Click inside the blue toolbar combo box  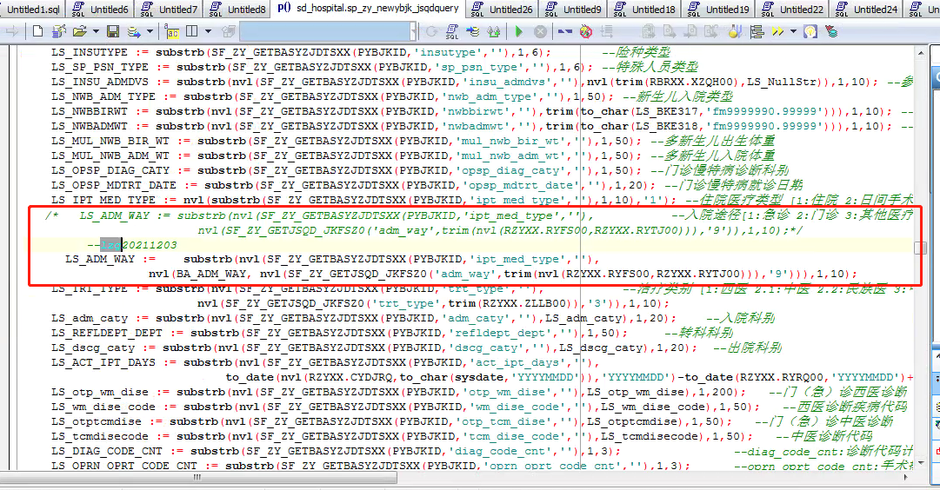tap(324, 31)
